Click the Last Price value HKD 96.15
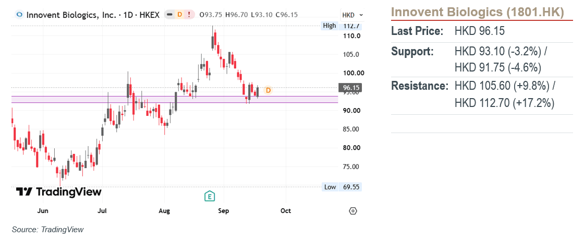584x239 pixels. click(480, 31)
